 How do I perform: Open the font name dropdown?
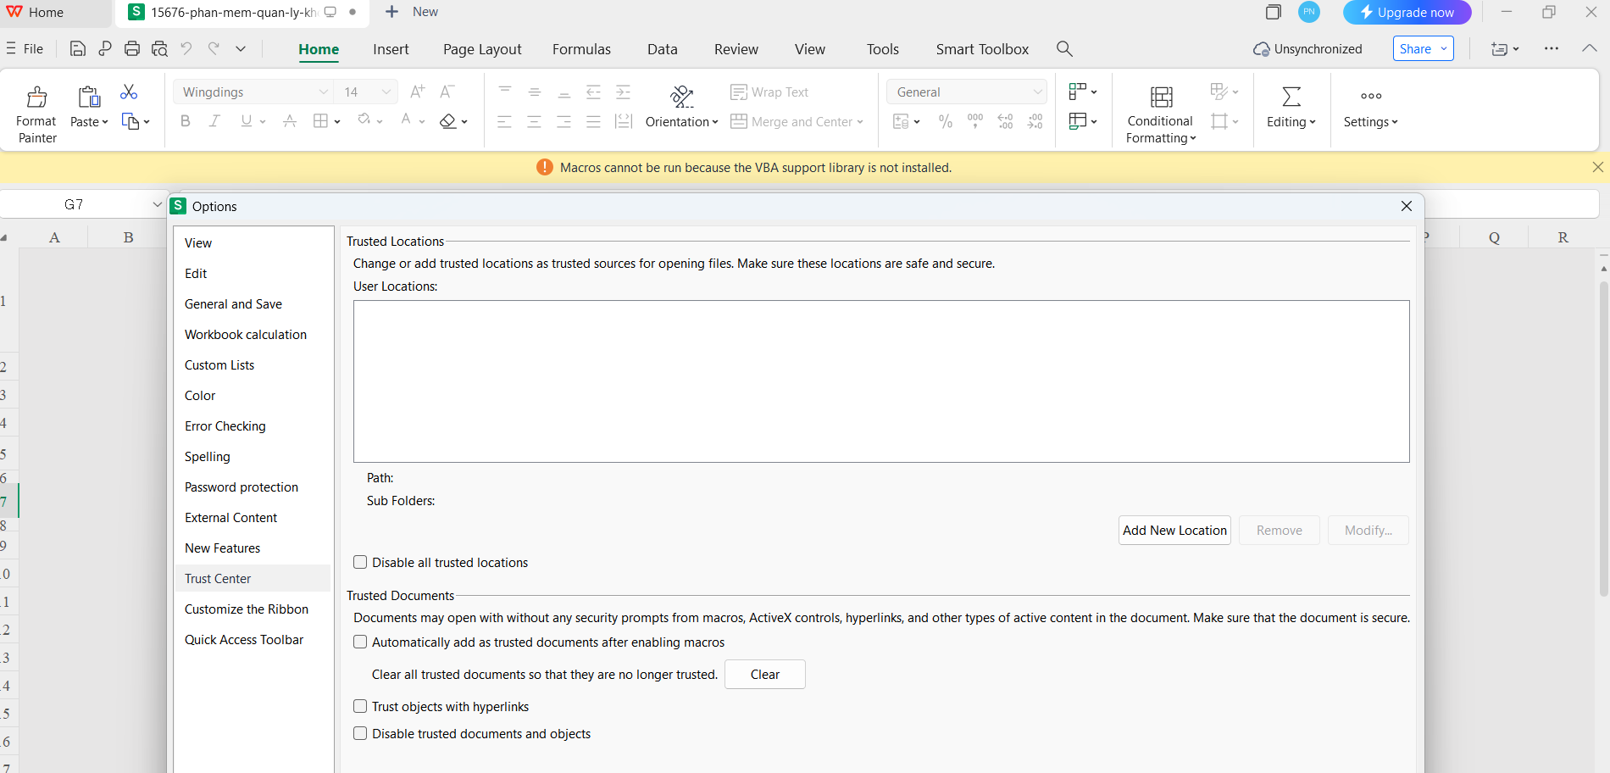pos(323,92)
